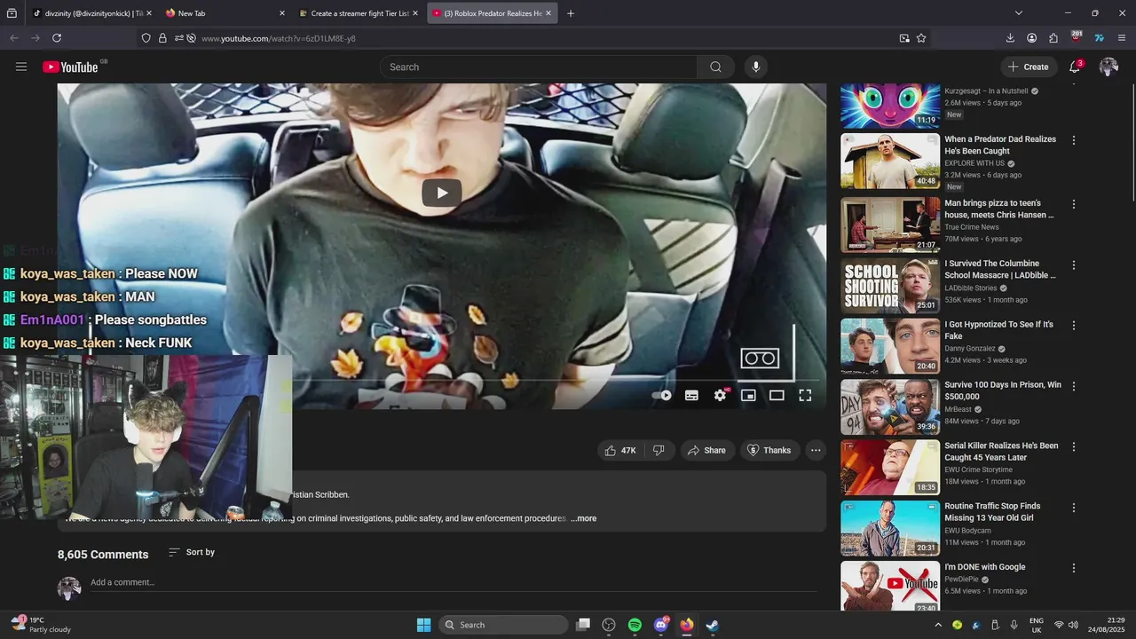
Task: Open the list all tabs chevron
Action: (x=1019, y=13)
